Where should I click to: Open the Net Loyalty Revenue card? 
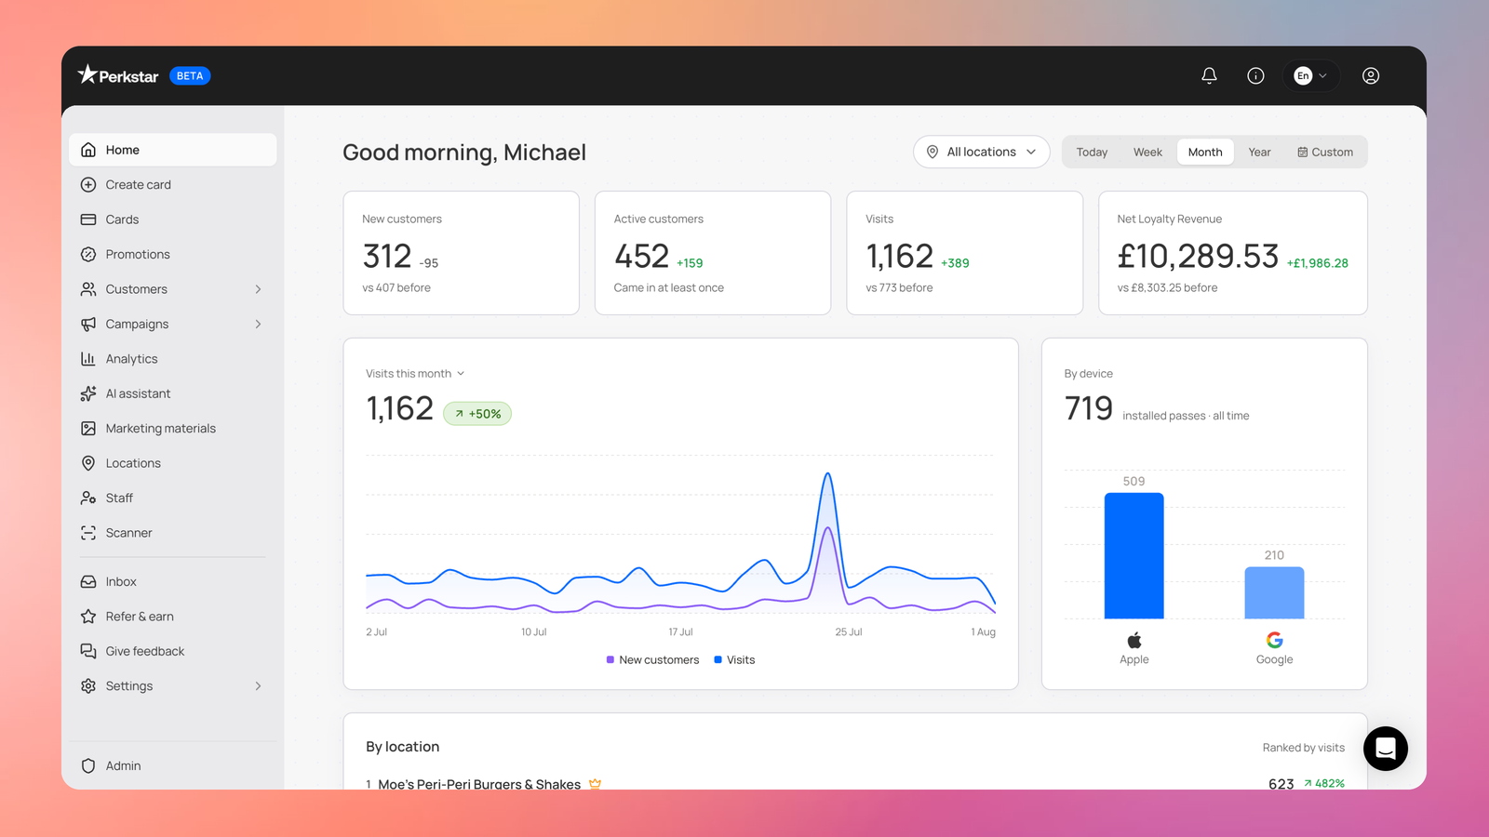[1233, 253]
